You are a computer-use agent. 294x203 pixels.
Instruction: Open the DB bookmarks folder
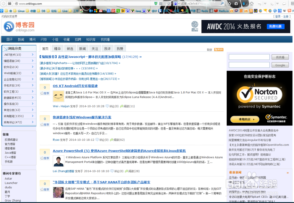[x=41, y=11]
